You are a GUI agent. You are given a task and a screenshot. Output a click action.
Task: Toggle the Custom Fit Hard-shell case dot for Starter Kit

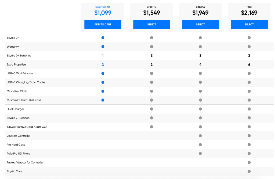pos(103,100)
